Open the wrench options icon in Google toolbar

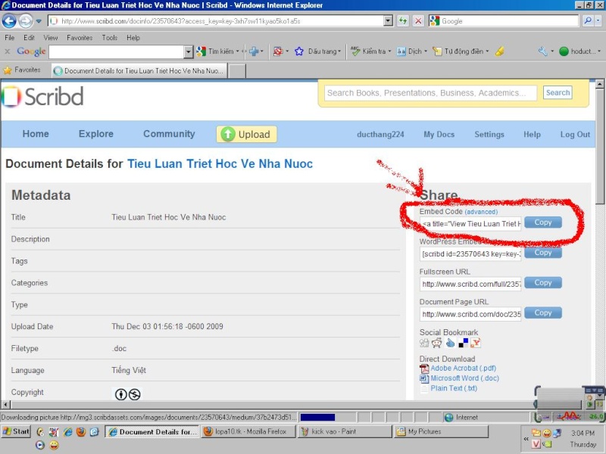click(x=543, y=51)
